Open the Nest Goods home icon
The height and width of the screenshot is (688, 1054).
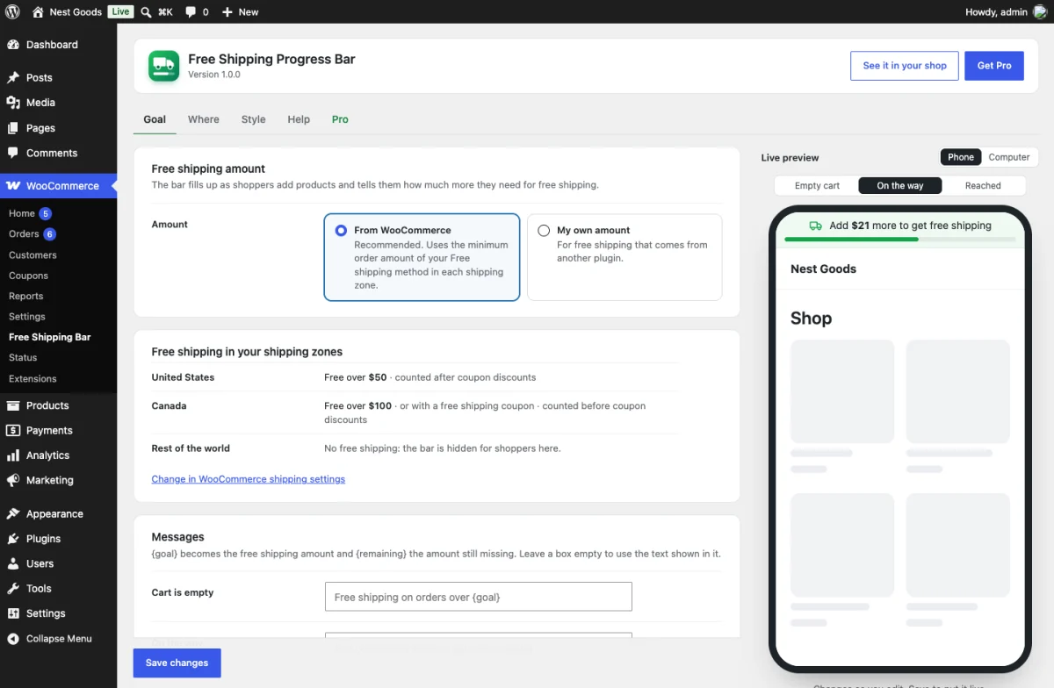[38, 12]
